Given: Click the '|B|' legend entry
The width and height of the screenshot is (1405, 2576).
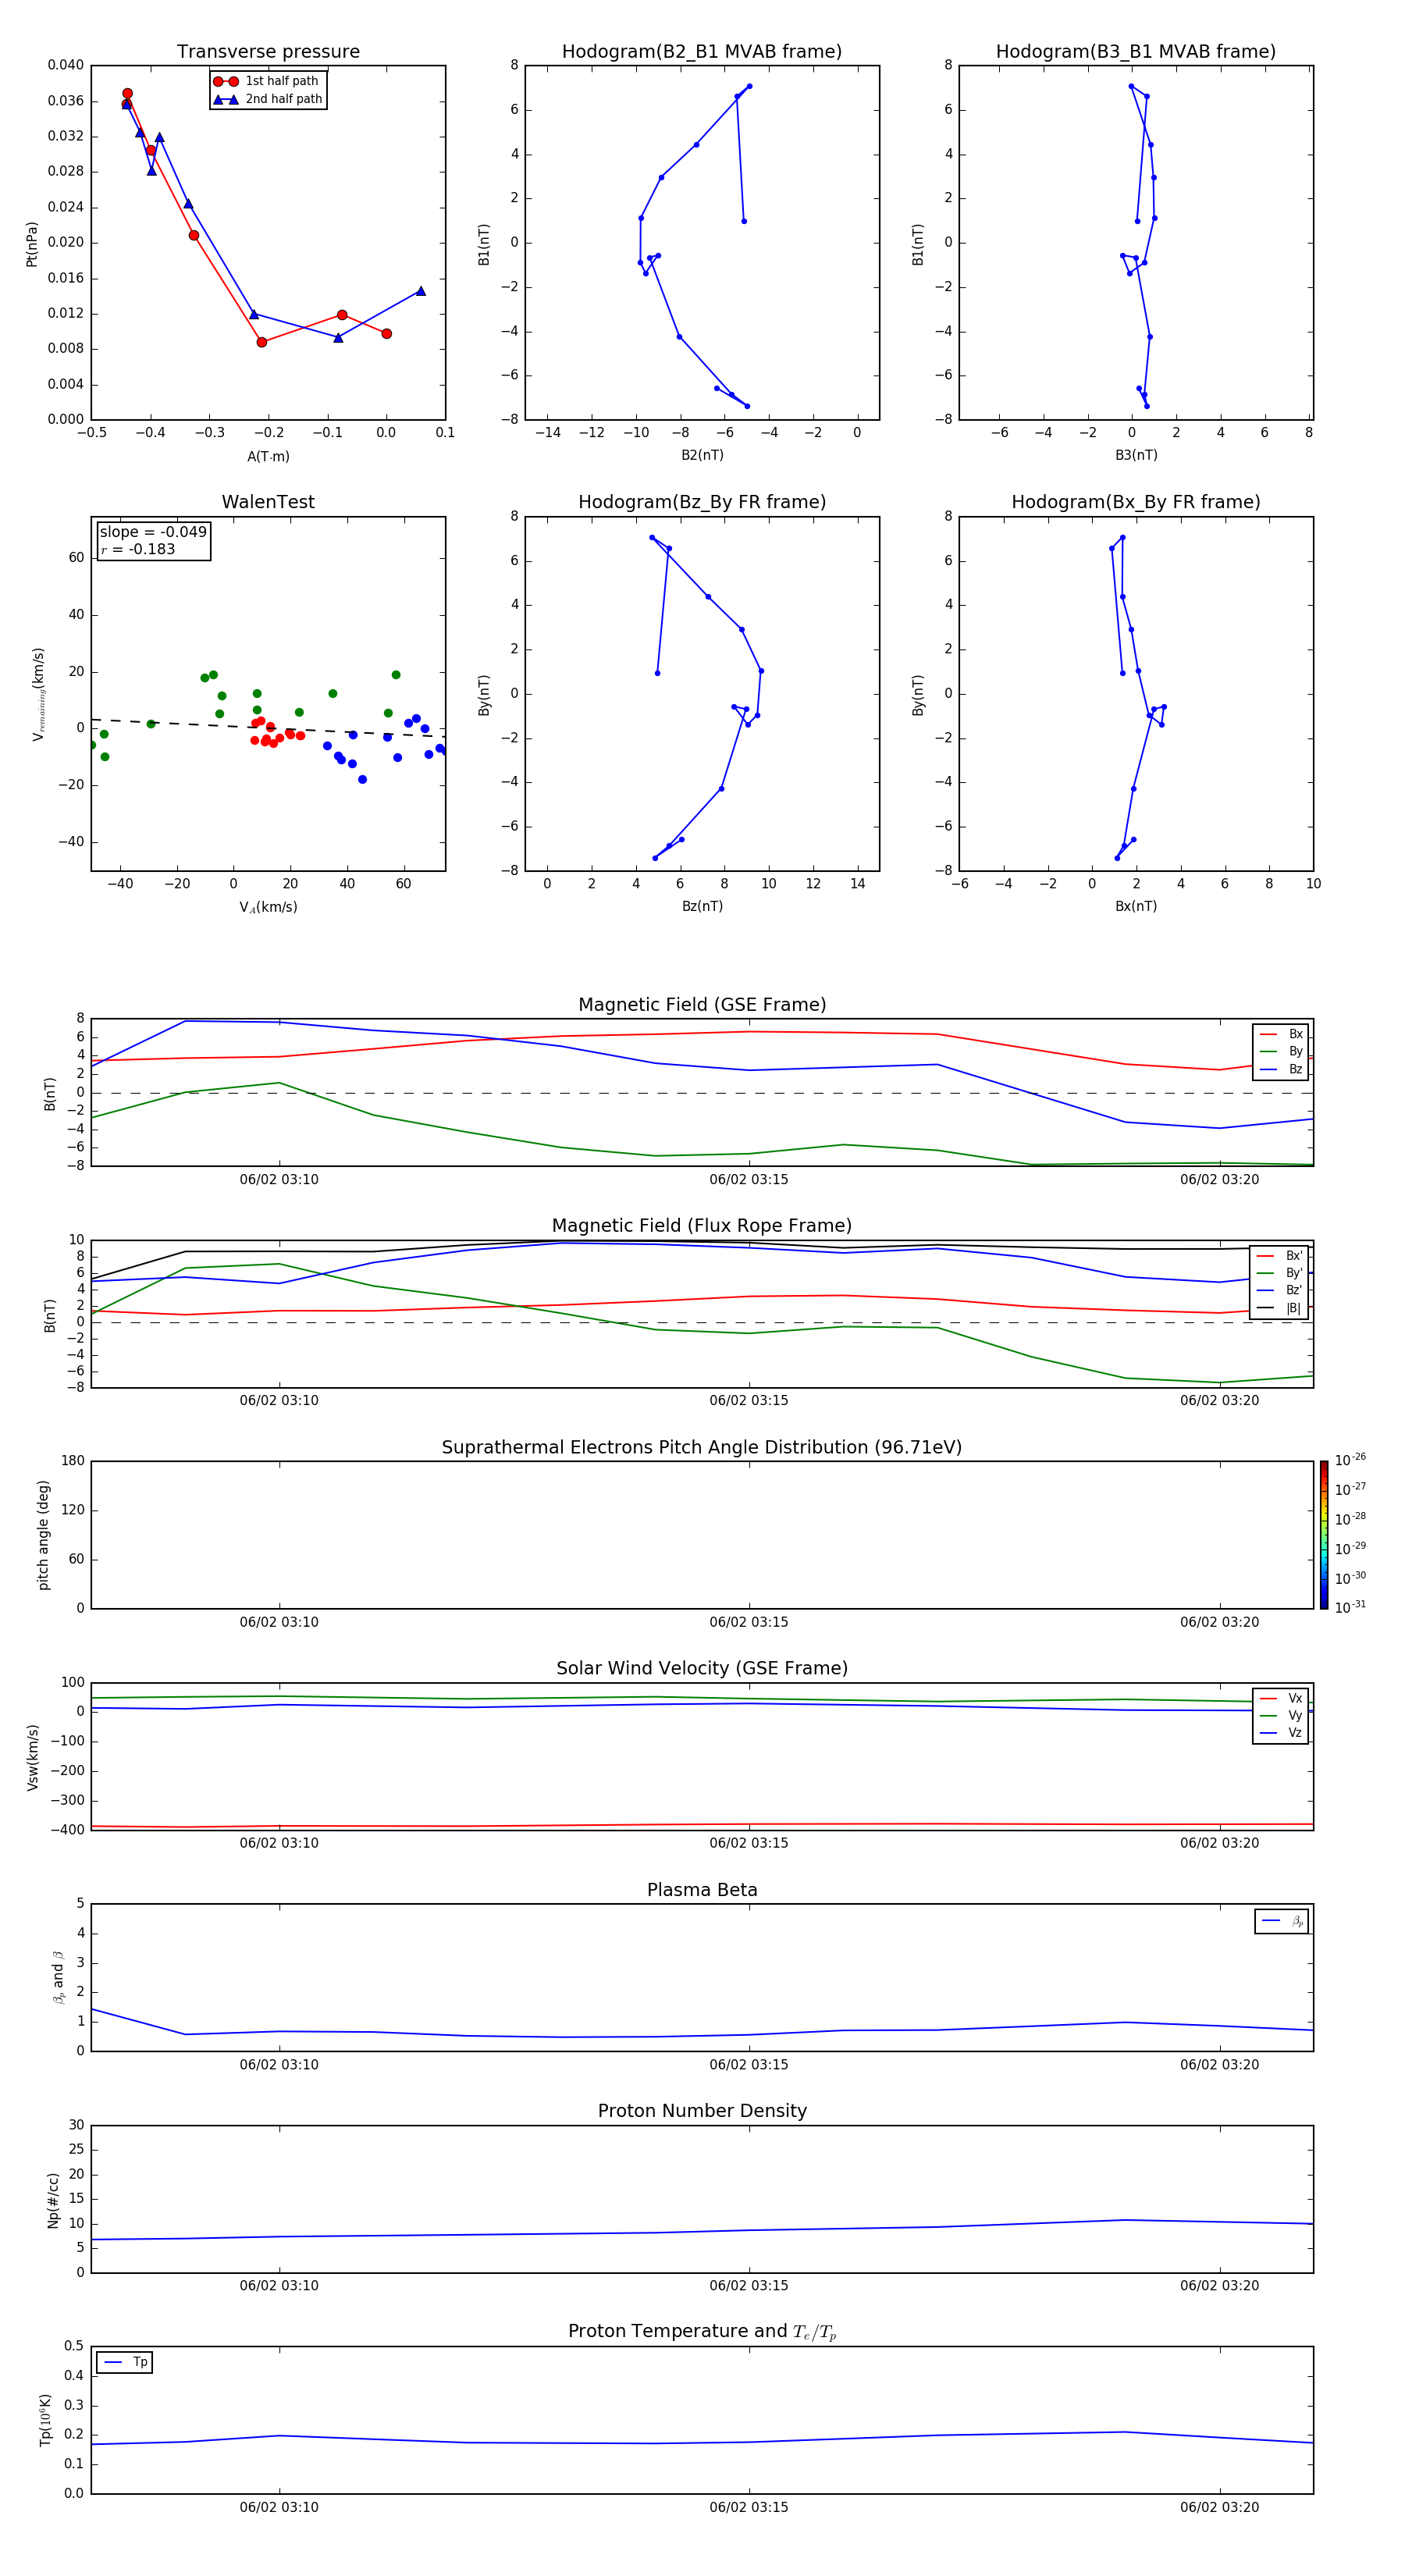Looking at the screenshot, I should tap(1281, 1308).
